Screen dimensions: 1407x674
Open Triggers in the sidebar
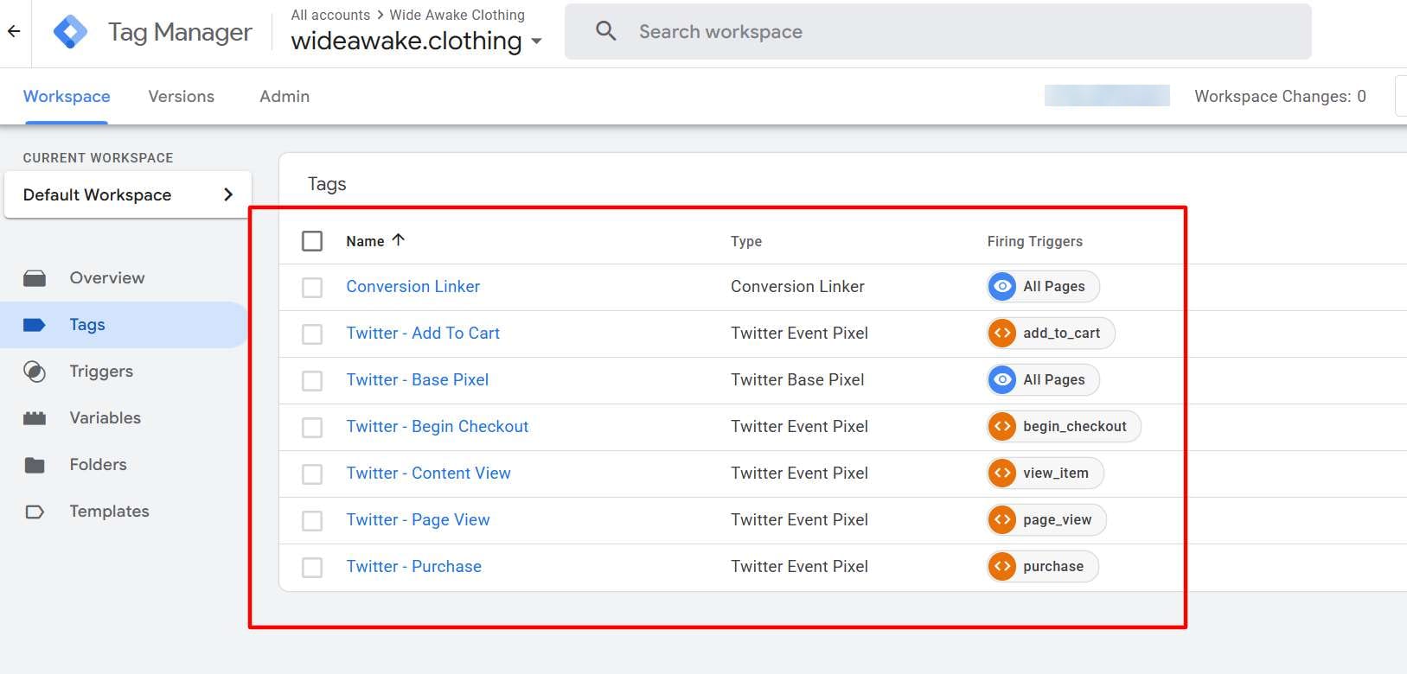pos(101,372)
